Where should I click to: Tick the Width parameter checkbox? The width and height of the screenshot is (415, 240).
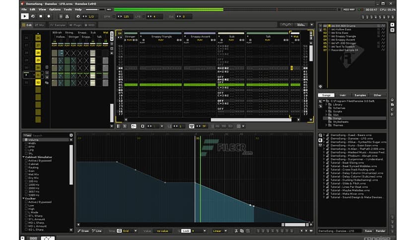tap(26, 143)
